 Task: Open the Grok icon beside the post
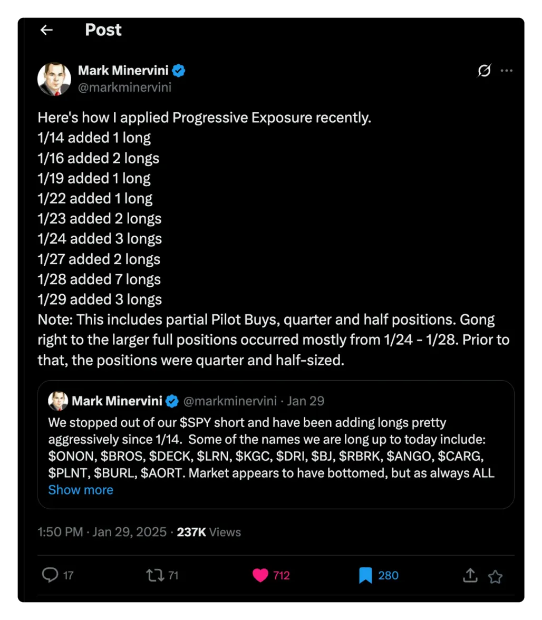(x=484, y=71)
